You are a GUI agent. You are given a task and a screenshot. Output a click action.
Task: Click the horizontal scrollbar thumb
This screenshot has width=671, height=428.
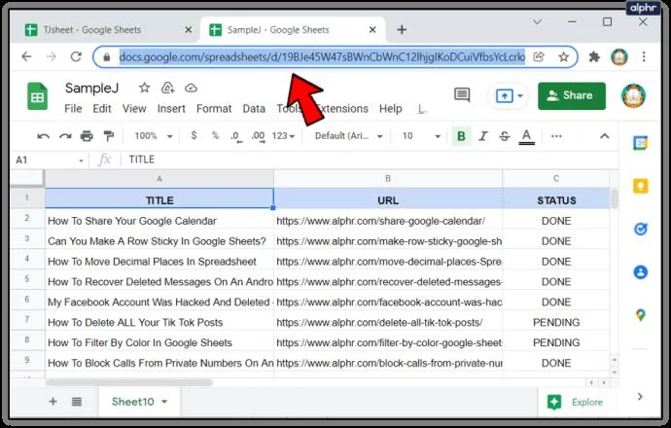[129, 382]
